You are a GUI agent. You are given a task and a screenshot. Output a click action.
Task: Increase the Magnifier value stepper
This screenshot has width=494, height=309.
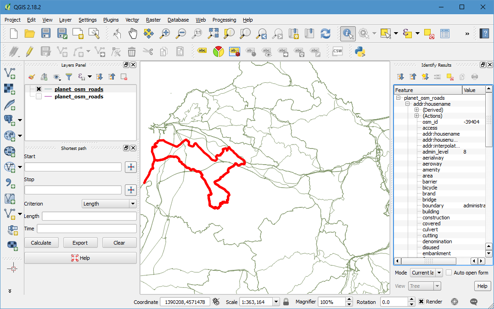(349, 299)
